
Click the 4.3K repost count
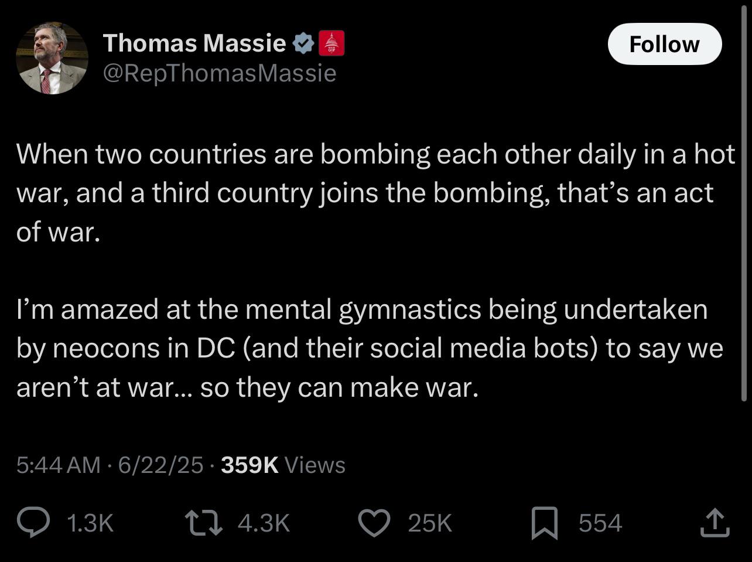[264, 523]
